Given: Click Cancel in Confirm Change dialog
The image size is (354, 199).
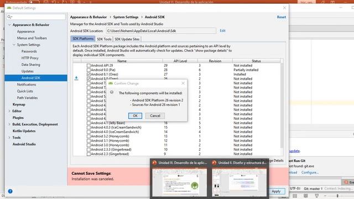Looking at the screenshot, I should coord(155,116).
